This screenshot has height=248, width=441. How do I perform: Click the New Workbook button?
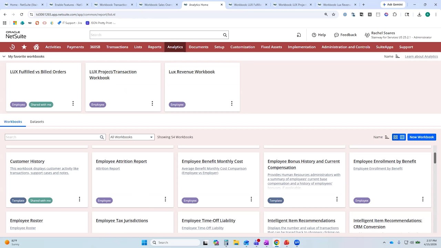[422, 137]
